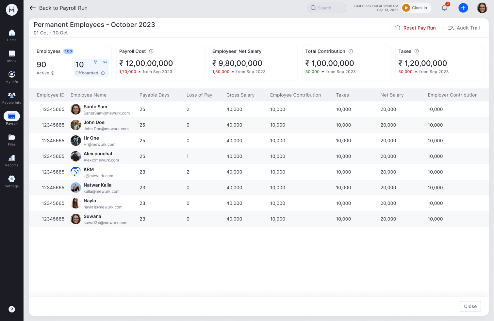
Task: Open the Filter beside Offboarded employees
Action: (100, 62)
